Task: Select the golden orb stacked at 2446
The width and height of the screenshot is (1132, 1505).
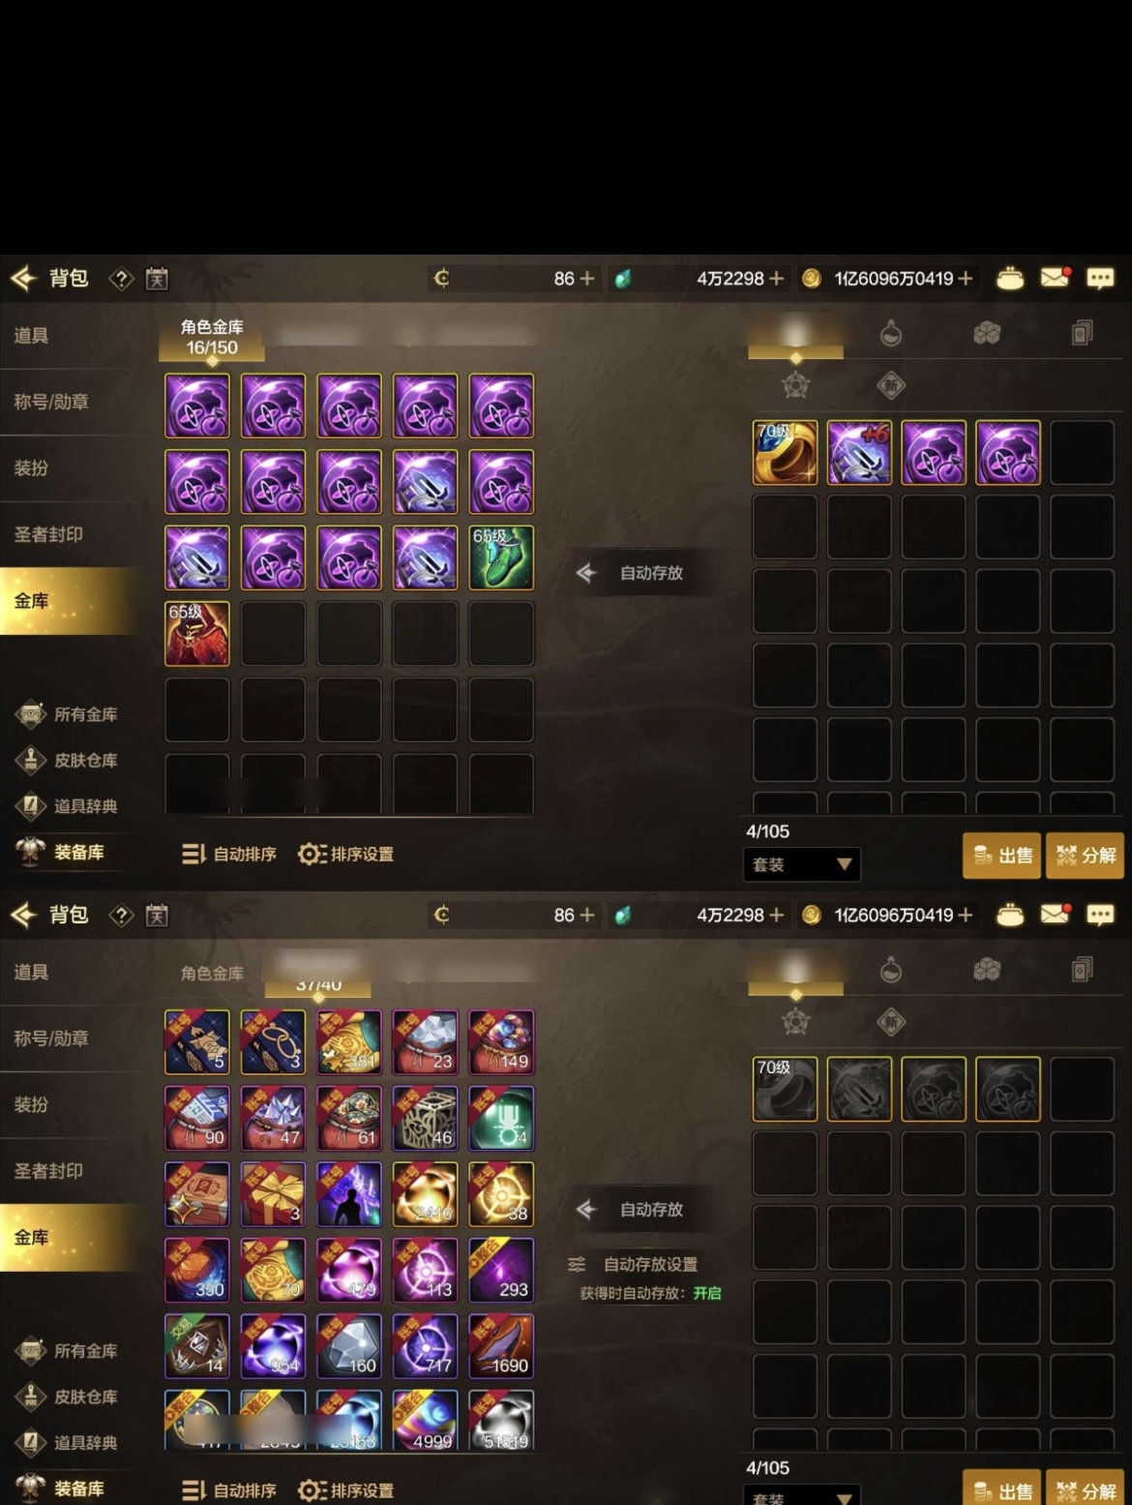Action: (426, 1194)
